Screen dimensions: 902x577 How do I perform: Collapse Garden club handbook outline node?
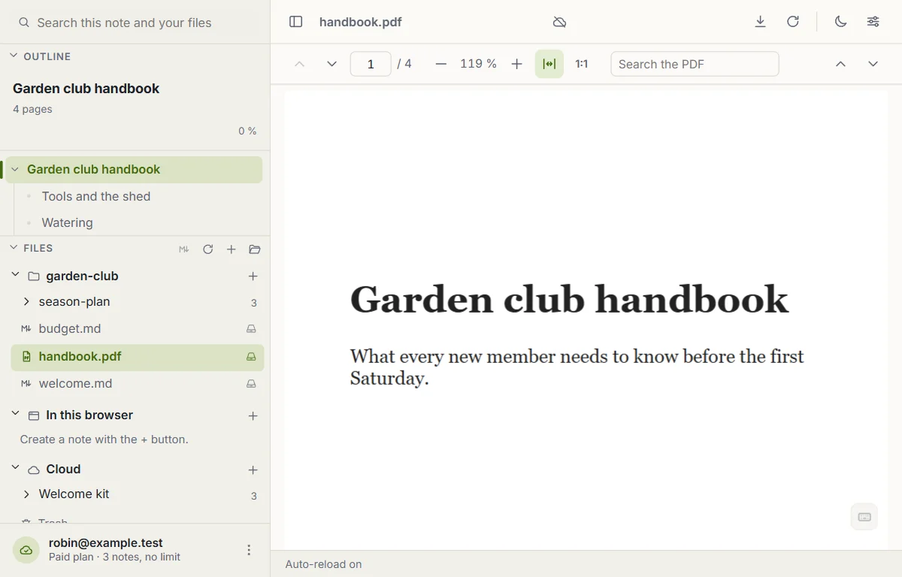[x=15, y=170]
